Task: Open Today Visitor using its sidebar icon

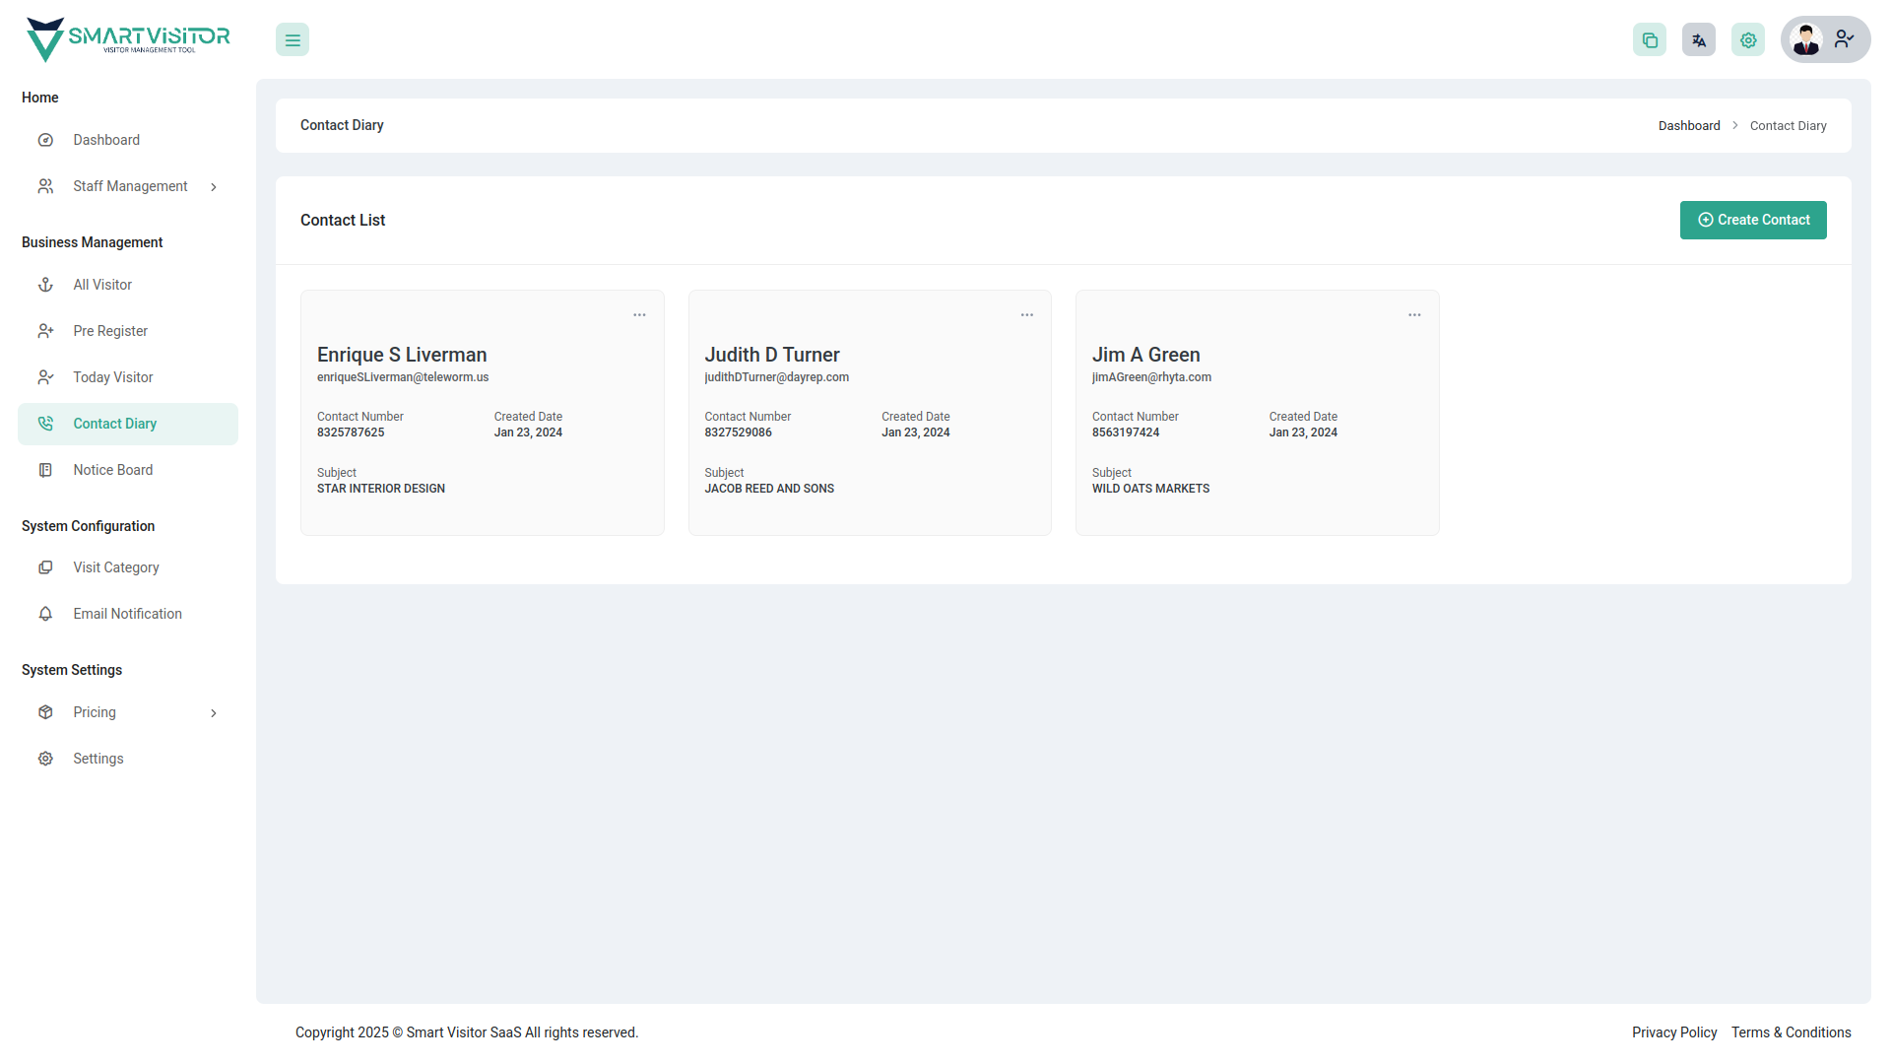Action: point(45,377)
